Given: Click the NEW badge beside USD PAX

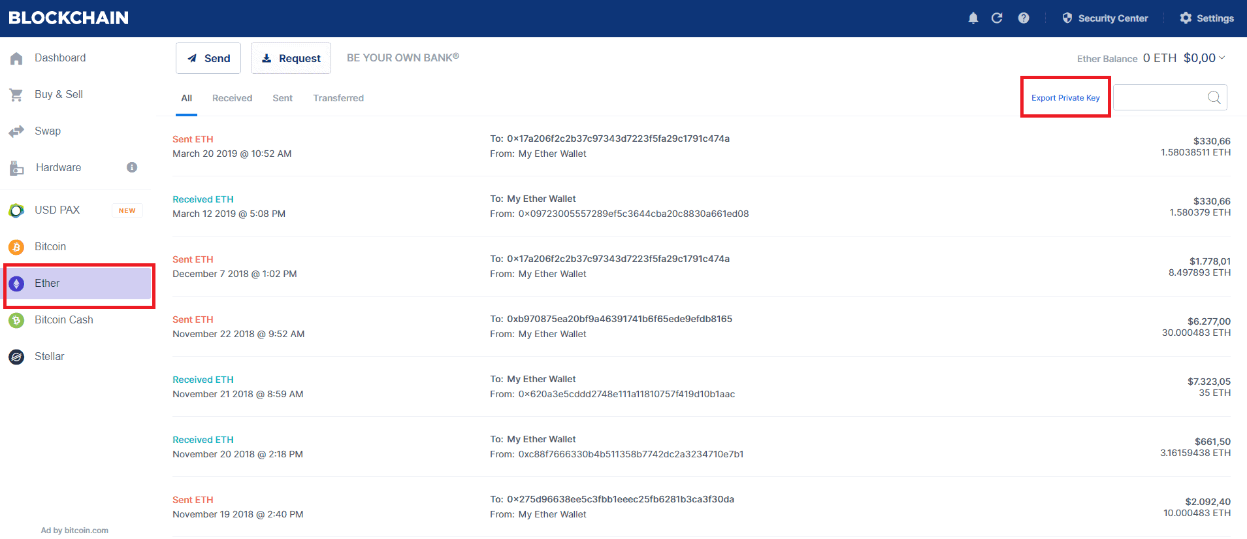Looking at the screenshot, I should coord(127,210).
